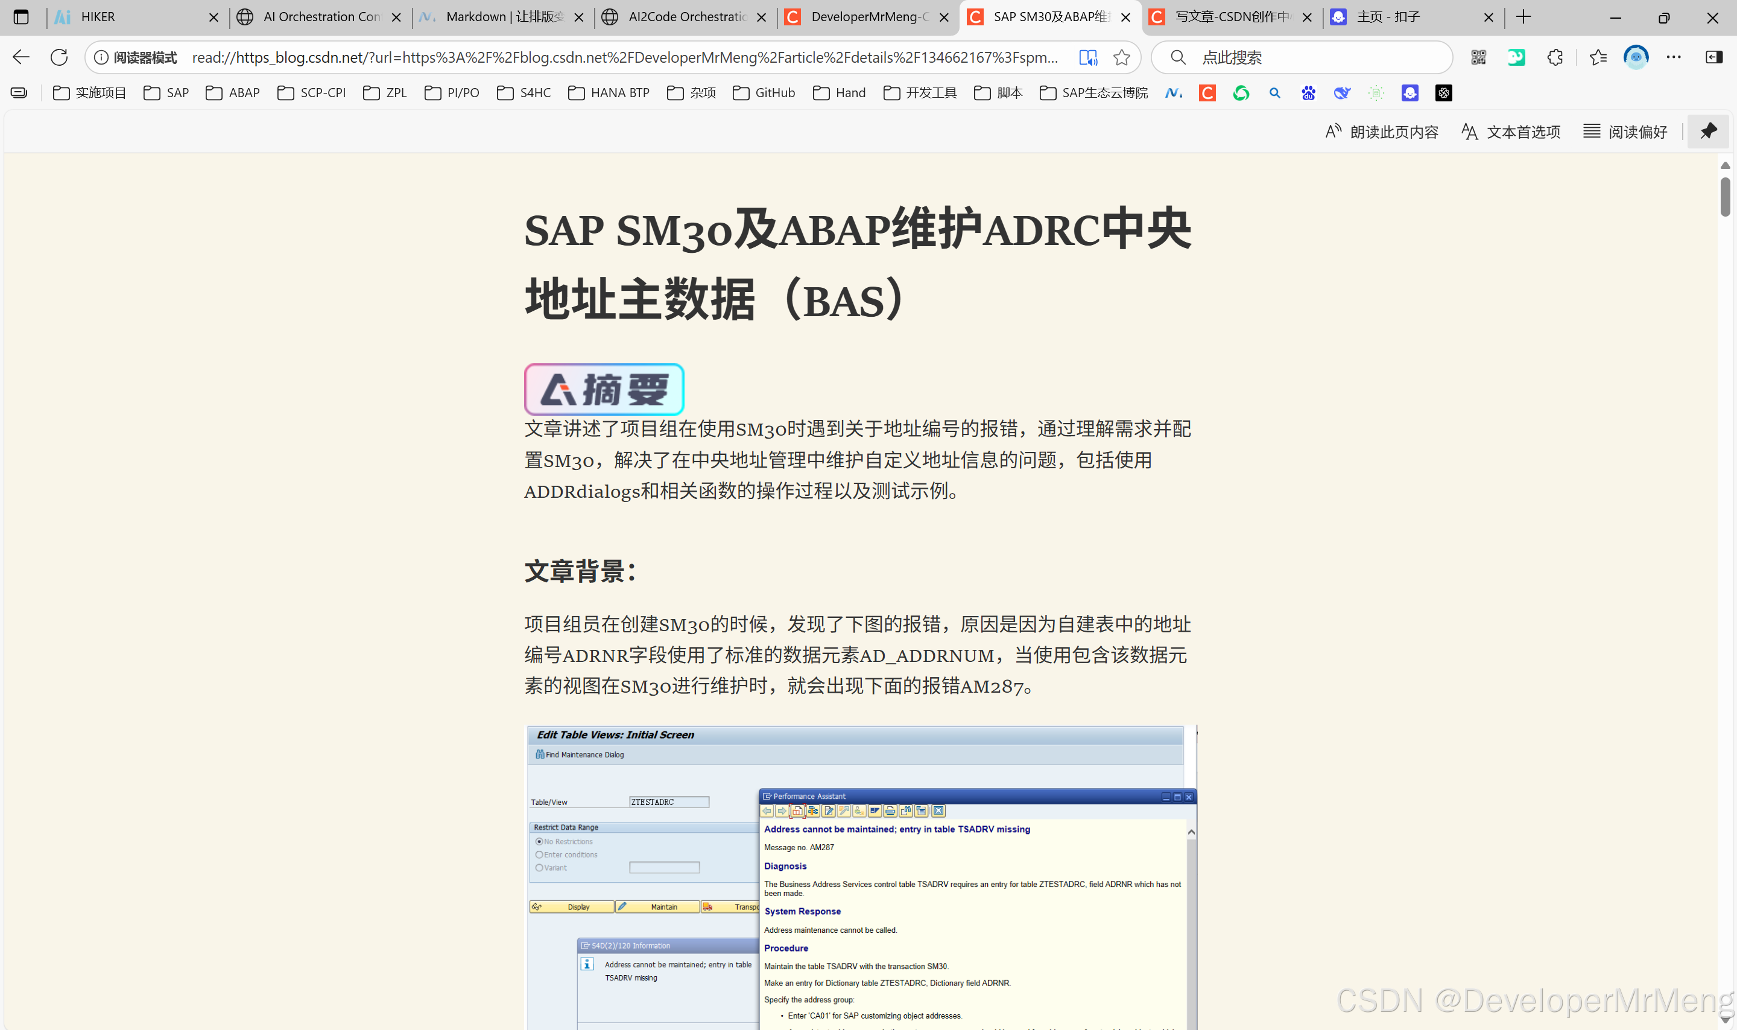Pin the reader toolbar

[x=1708, y=131]
